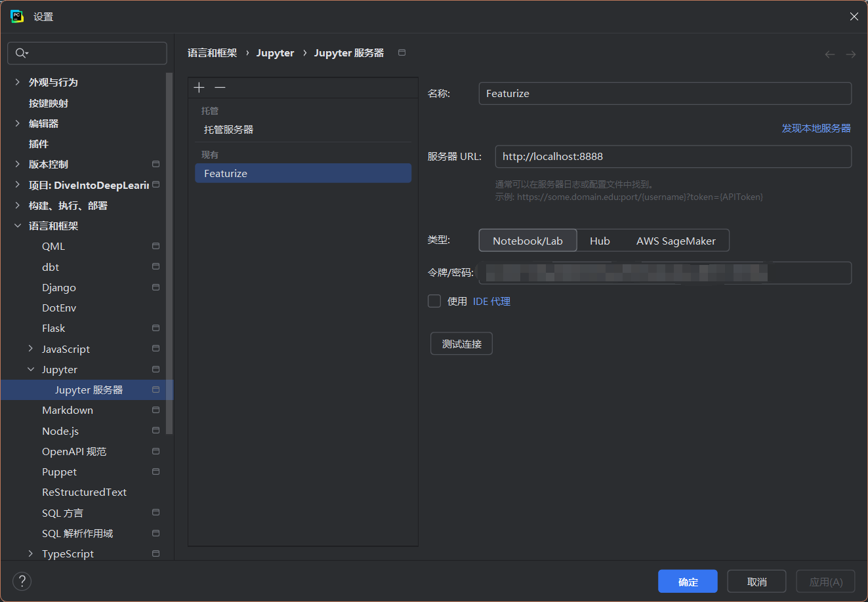Click project-level icon on Node.js row
The height and width of the screenshot is (602, 868).
(155, 430)
